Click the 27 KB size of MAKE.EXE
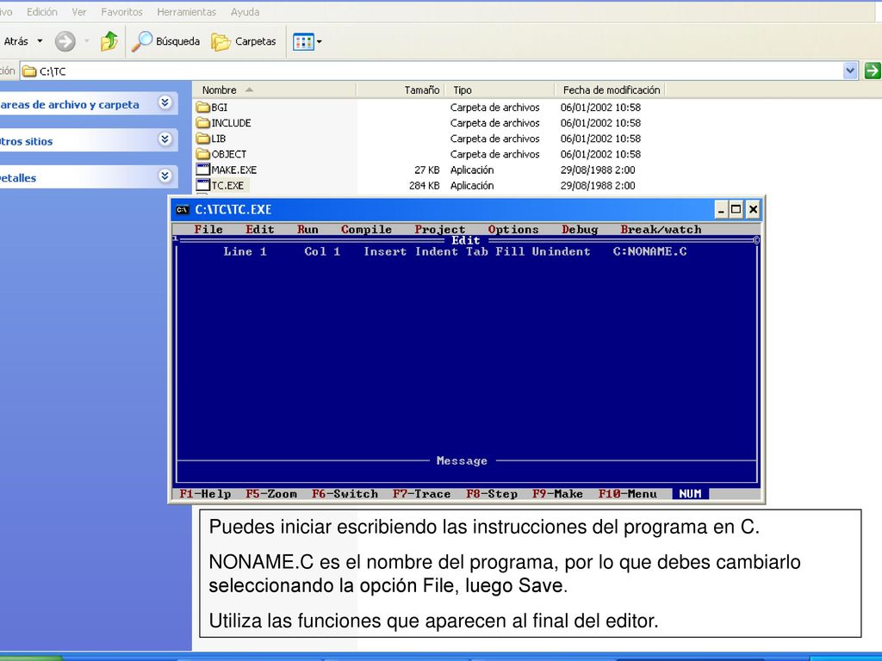This screenshot has height=661, width=882. (x=427, y=170)
